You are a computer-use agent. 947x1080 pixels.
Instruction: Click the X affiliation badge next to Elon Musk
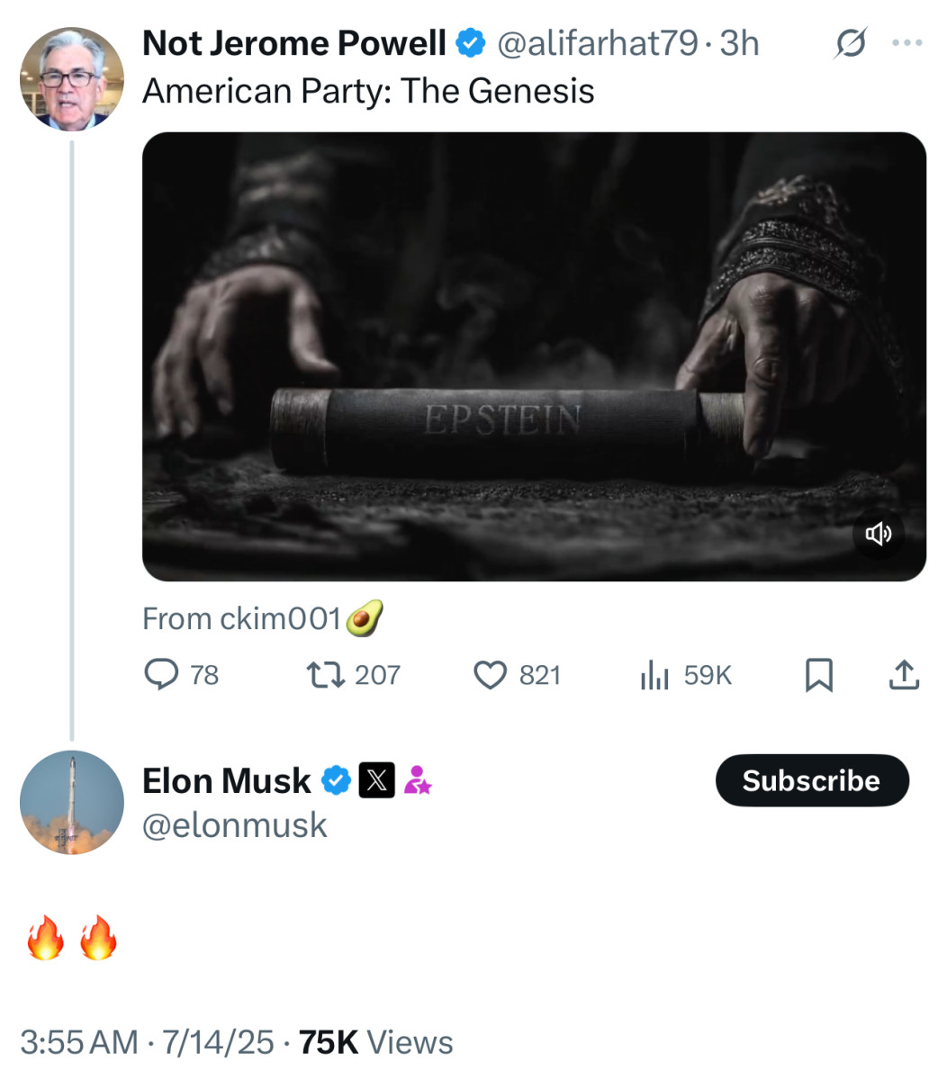pos(377,780)
